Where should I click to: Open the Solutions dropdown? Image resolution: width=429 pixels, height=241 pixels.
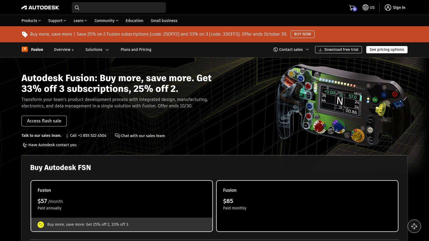click(97, 50)
